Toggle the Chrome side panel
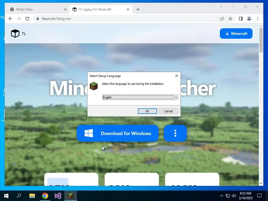This screenshot has width=268, height=201. tap(241, 19)
